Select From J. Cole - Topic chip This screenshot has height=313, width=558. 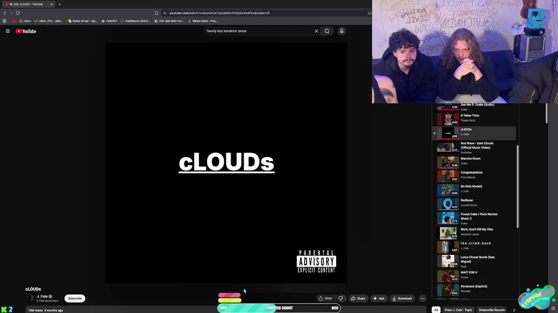[x=458, y=310]
